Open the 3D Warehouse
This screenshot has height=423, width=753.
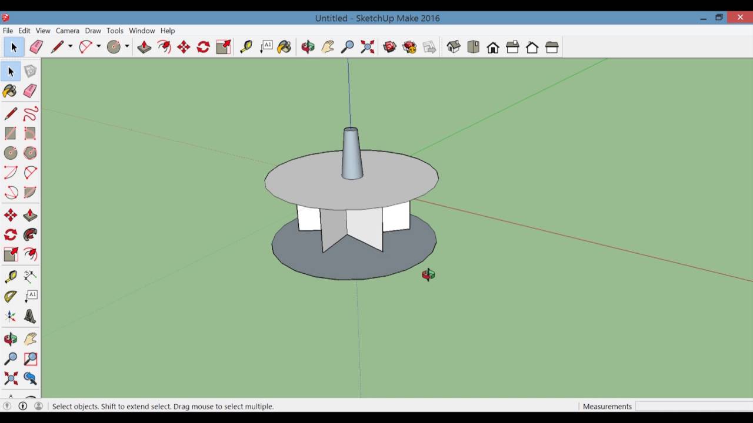tap(389, 47)
